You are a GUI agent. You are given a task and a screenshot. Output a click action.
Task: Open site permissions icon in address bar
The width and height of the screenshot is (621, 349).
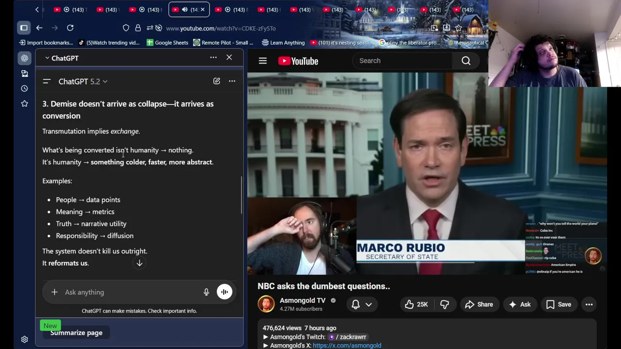[x=149, y=28]
